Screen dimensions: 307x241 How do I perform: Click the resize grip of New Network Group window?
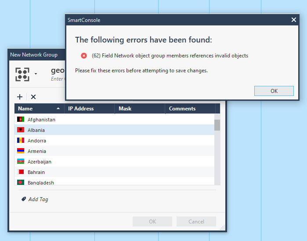point(222,228)
